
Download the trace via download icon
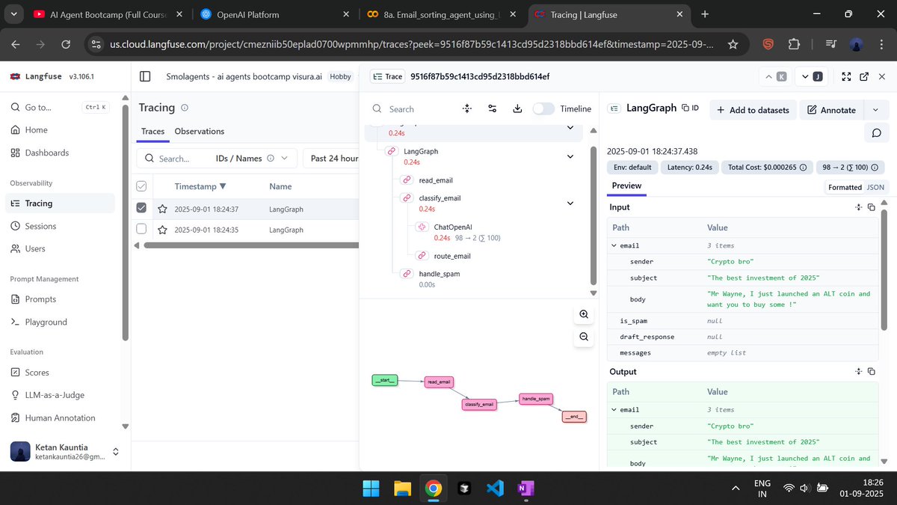(x=517, y=108)
